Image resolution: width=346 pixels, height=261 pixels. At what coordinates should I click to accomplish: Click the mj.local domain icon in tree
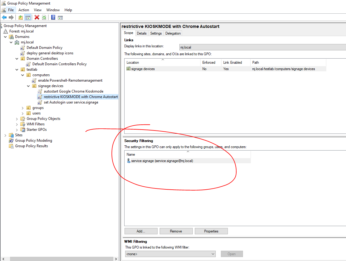[x=17, y=42]
